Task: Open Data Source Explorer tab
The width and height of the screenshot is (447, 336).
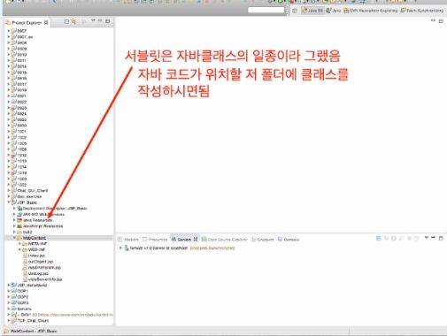Action: tap(224, 240)
